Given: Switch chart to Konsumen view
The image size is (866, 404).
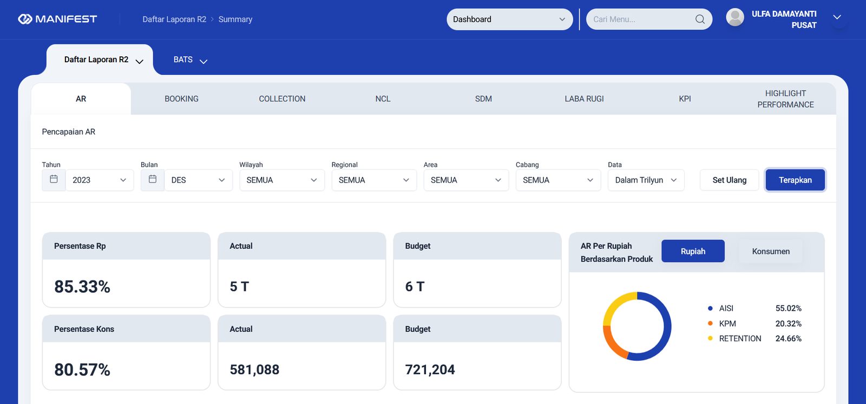Looking at the screenshot, I should [x=770, y=252].
